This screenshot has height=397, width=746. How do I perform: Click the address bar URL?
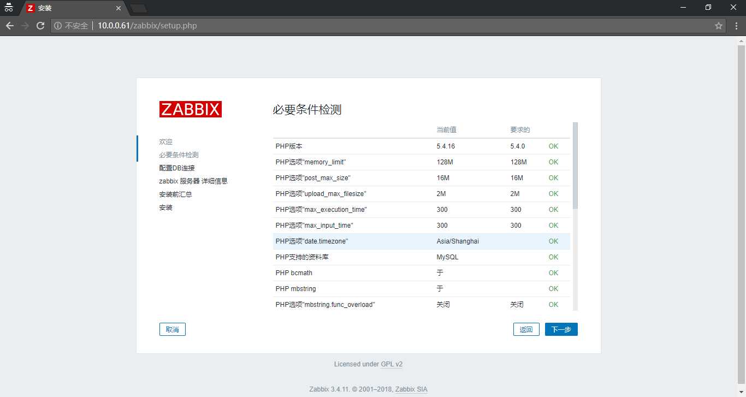coord(147,26)
